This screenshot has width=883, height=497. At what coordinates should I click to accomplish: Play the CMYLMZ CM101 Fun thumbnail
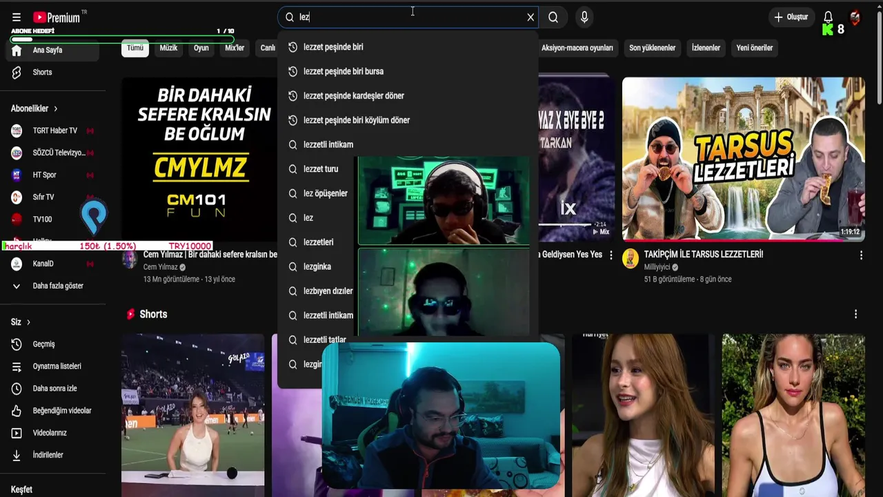click(x=200, y=159)
